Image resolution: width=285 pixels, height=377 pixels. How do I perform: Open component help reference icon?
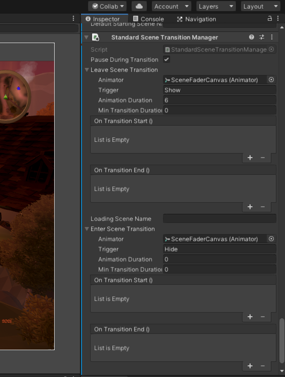click(252, 37)
